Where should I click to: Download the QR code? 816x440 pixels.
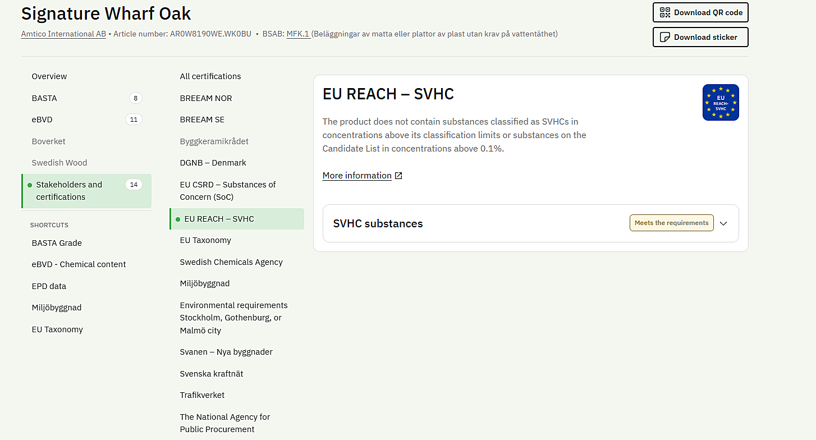pyautogui.click(x=700, y=12)
